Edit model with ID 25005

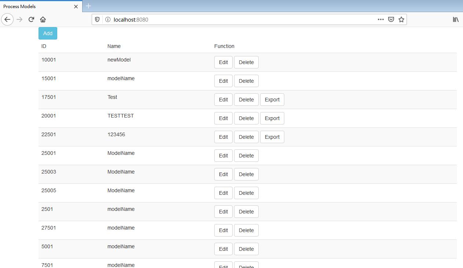(x=223, y=193)
